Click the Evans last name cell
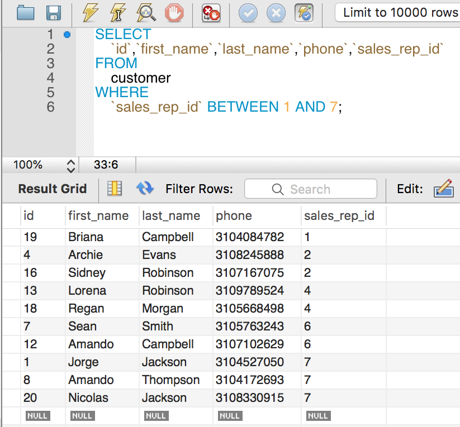This screenshot has height=427, width=460. pos(176,255)
